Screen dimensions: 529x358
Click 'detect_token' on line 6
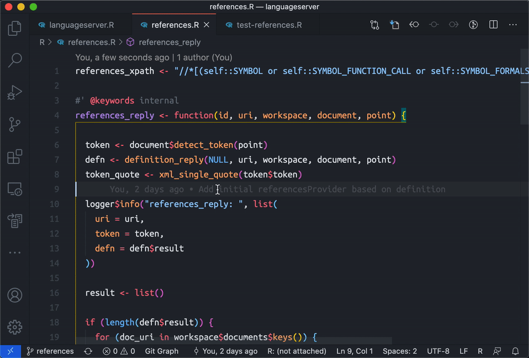(x=204, y=145)
